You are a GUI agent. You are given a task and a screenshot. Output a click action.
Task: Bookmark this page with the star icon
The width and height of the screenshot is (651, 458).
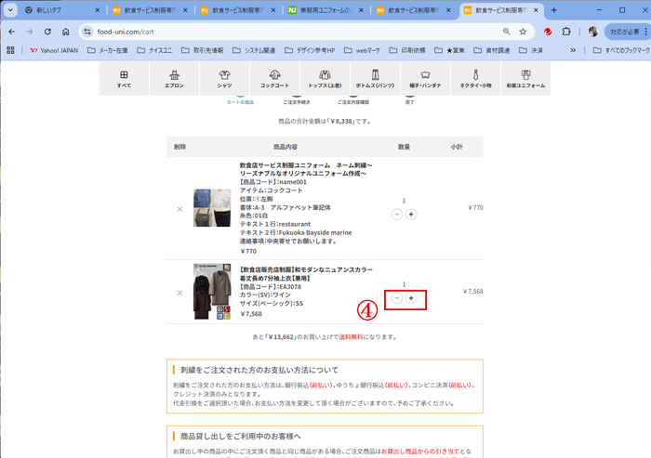click(x=523, y=32)
